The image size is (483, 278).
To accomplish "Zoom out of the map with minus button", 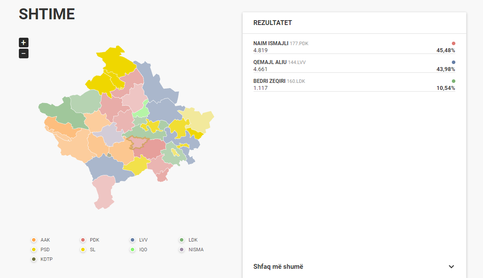I will [23, 53].
